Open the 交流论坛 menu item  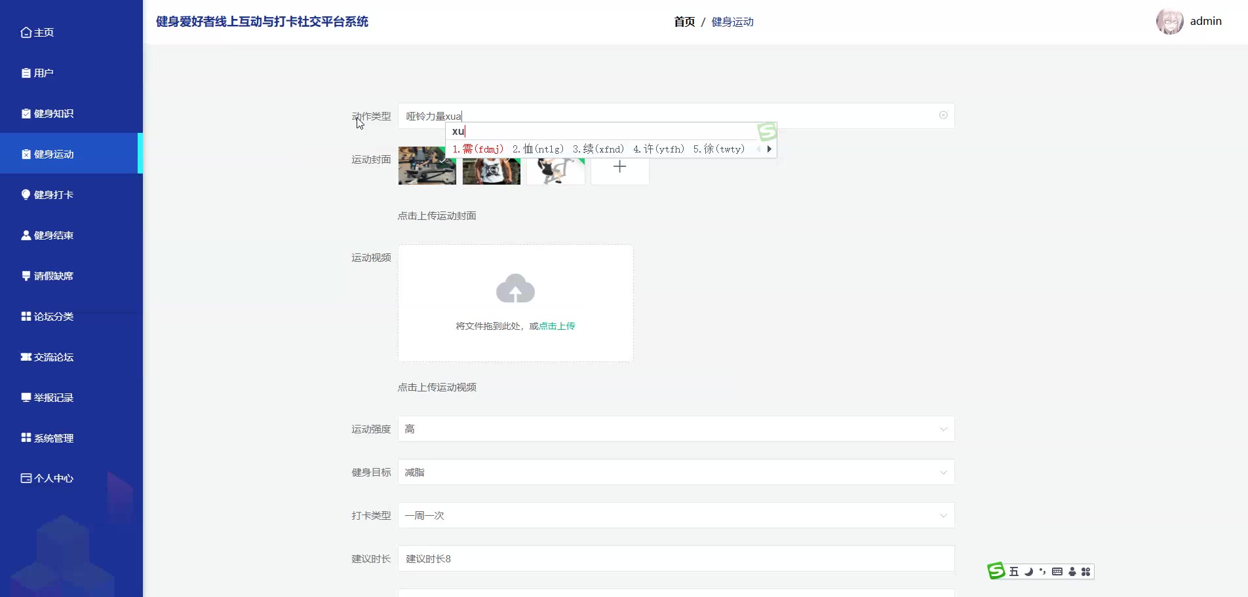pyautogui.click(x=71, y=357)
